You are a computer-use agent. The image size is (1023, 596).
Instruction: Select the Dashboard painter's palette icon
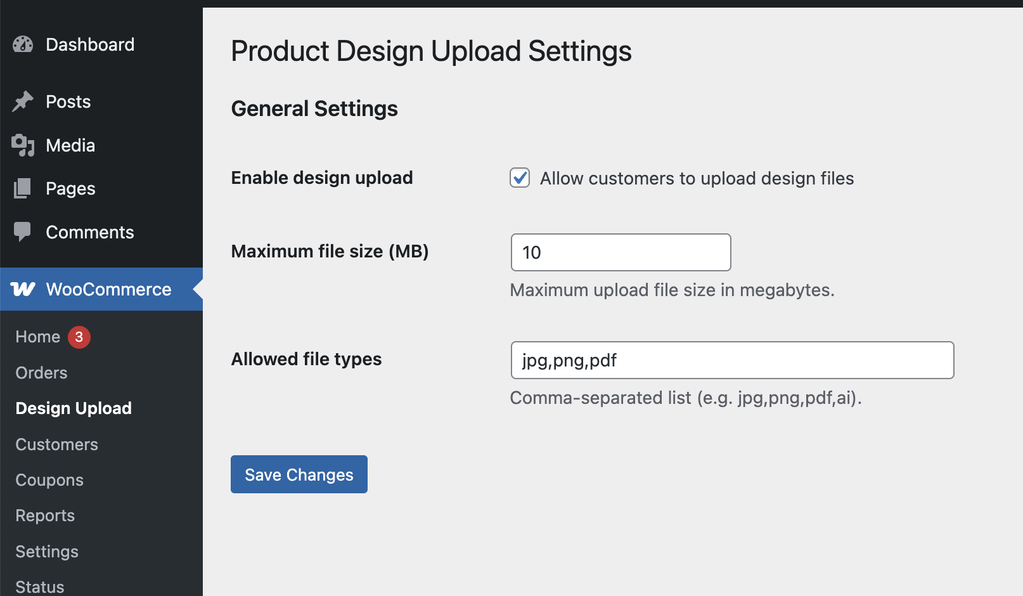23,44
